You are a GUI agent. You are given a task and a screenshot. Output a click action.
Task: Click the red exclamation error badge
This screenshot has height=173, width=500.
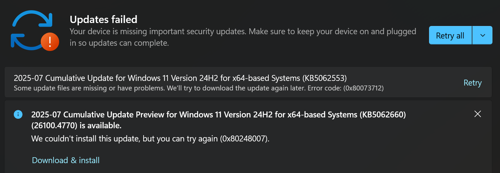point(50,42)
